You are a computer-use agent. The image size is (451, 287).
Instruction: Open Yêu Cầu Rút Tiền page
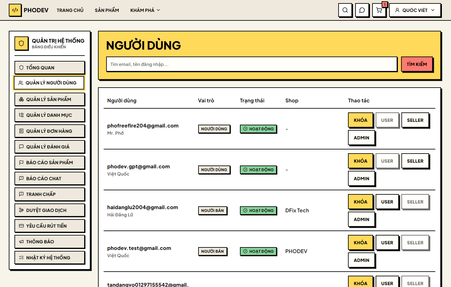(x=50, y=226)
